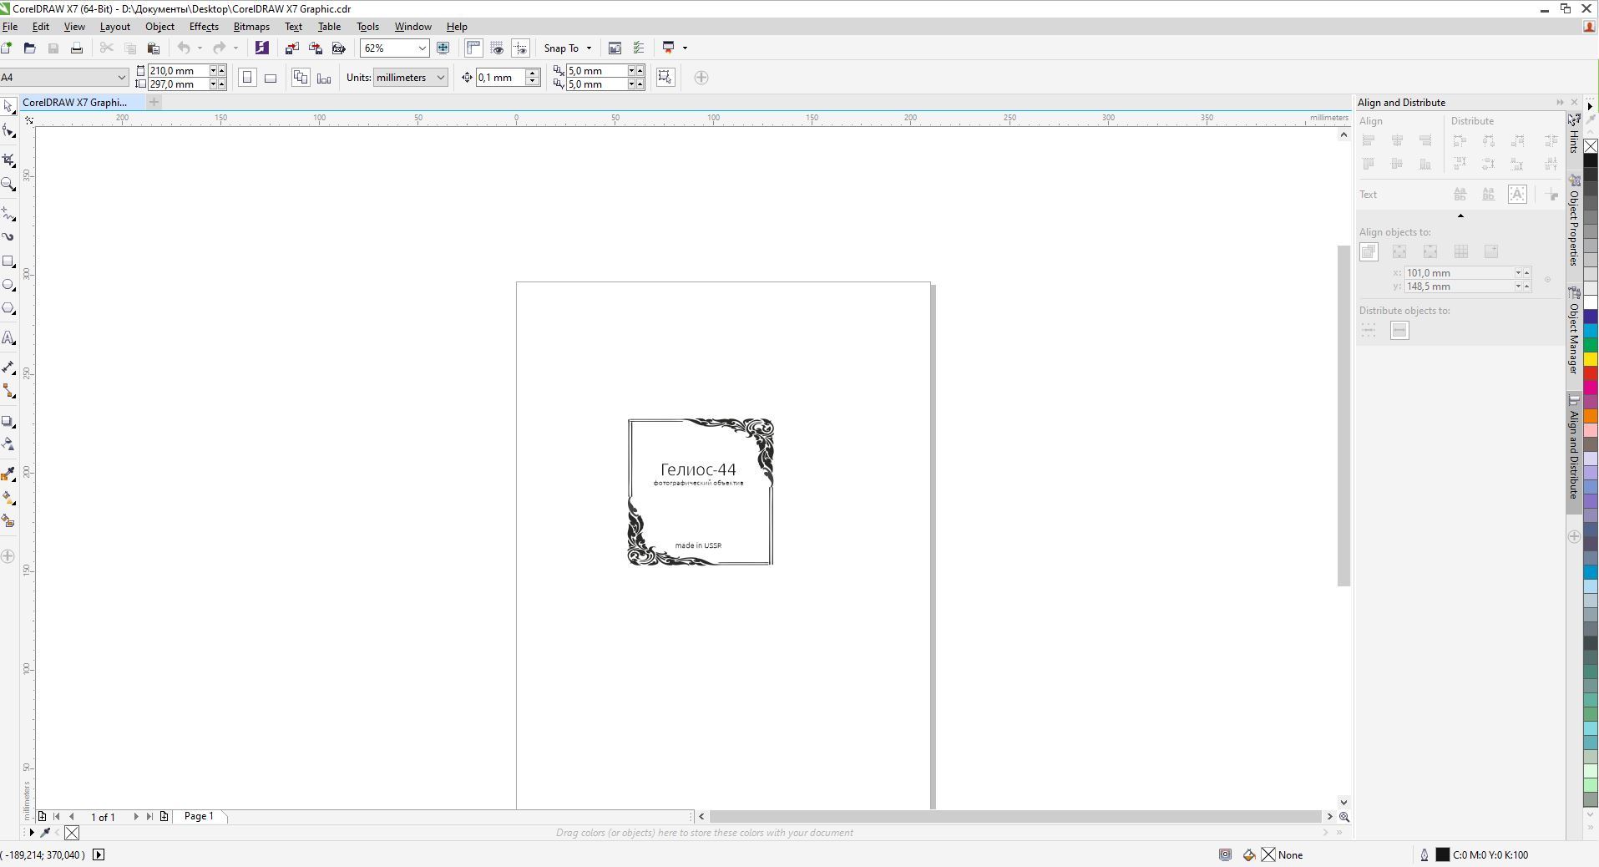This screenshot has height=867, width=1599.
Task: Select text bounding box alignment option
Action: (x=1517, y=195)
